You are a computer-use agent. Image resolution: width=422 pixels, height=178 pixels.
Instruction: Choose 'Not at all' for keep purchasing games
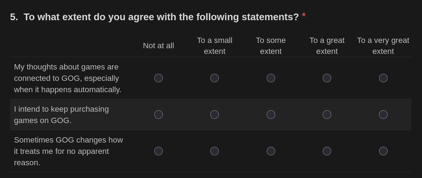159,115
